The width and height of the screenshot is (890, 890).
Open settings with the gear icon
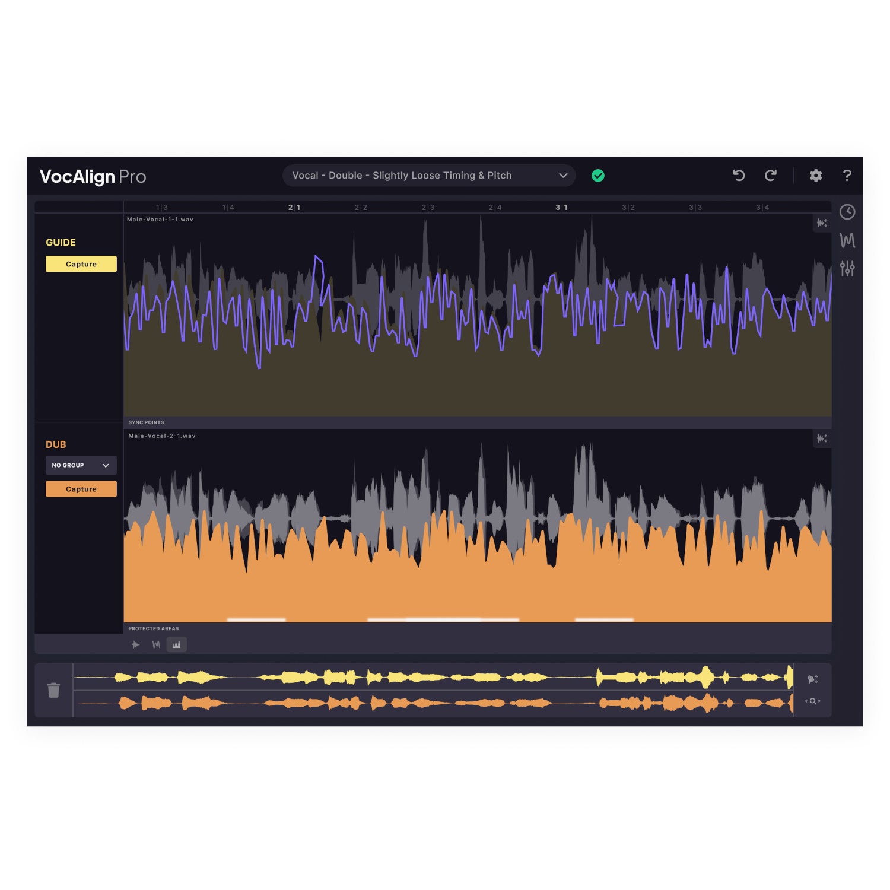click(816, 176)
